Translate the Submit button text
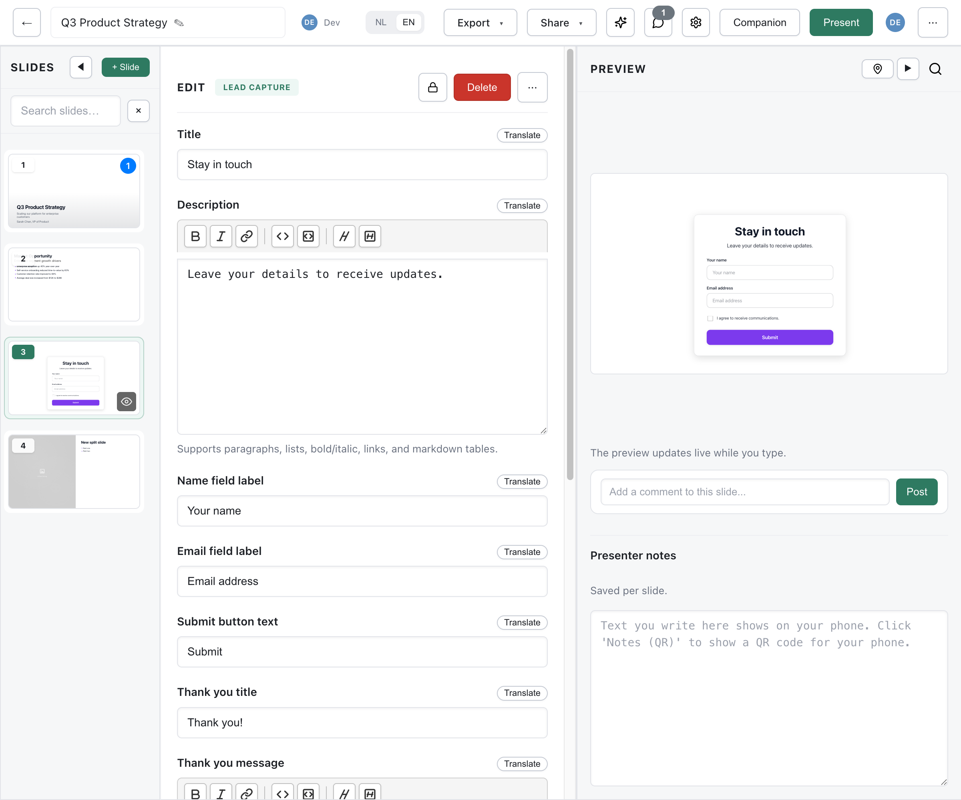Screen dimensions: 961x800 point(522,623)
